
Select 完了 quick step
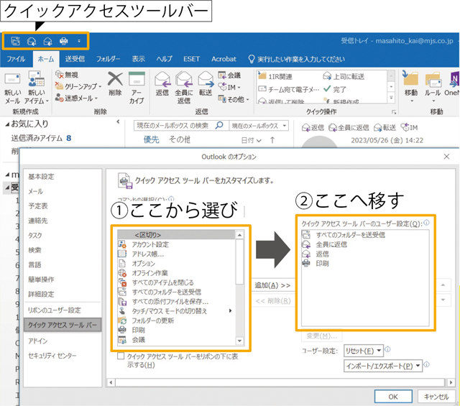(335, 89)
